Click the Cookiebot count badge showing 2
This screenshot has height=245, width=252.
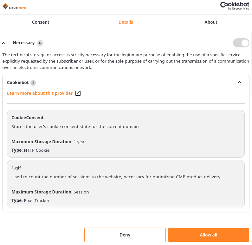33,83
